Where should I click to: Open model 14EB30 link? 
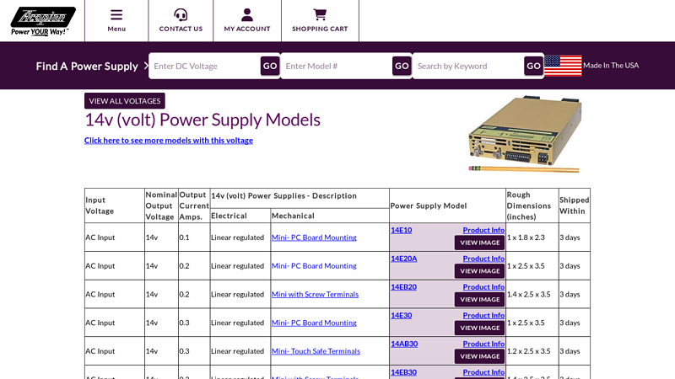click(404, 372)
